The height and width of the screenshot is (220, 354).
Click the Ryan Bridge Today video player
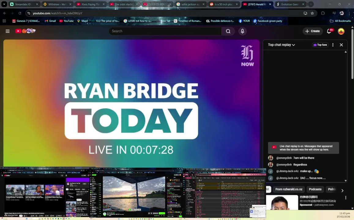131,104
